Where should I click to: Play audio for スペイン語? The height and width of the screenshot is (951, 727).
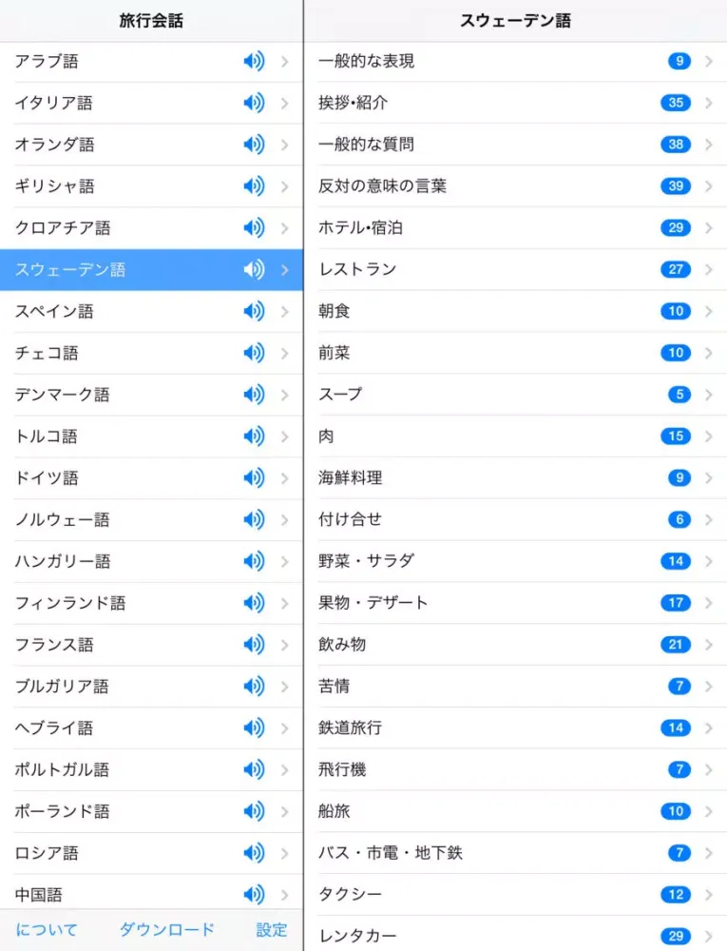(254, 311)
